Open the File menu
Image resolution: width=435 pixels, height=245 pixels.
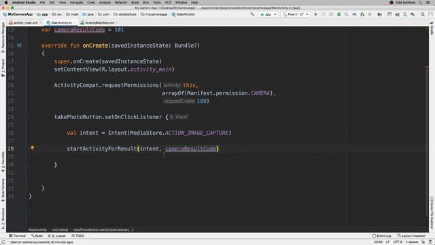tap(42, 3)
